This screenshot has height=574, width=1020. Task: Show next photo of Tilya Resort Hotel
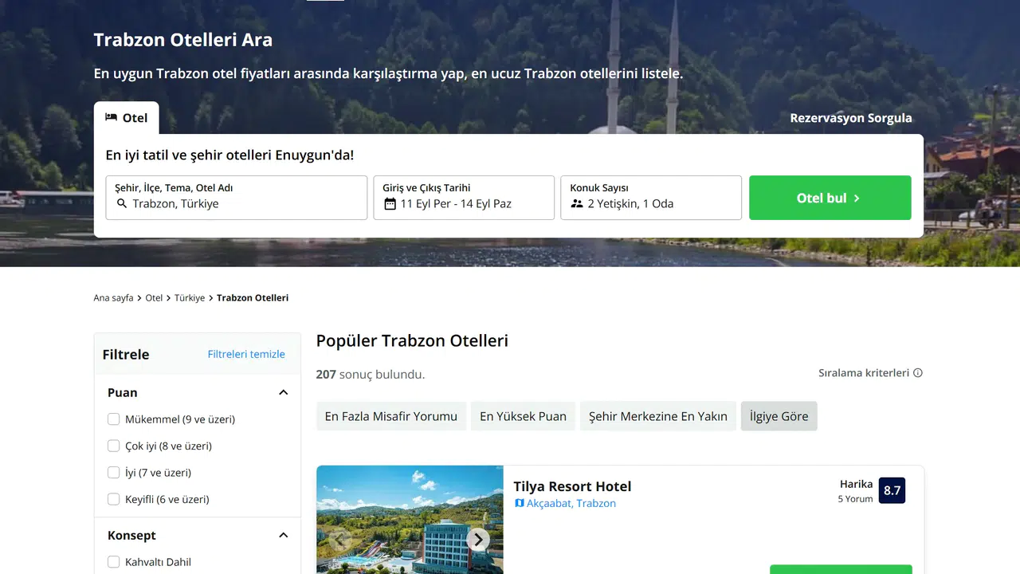point(477,540)
